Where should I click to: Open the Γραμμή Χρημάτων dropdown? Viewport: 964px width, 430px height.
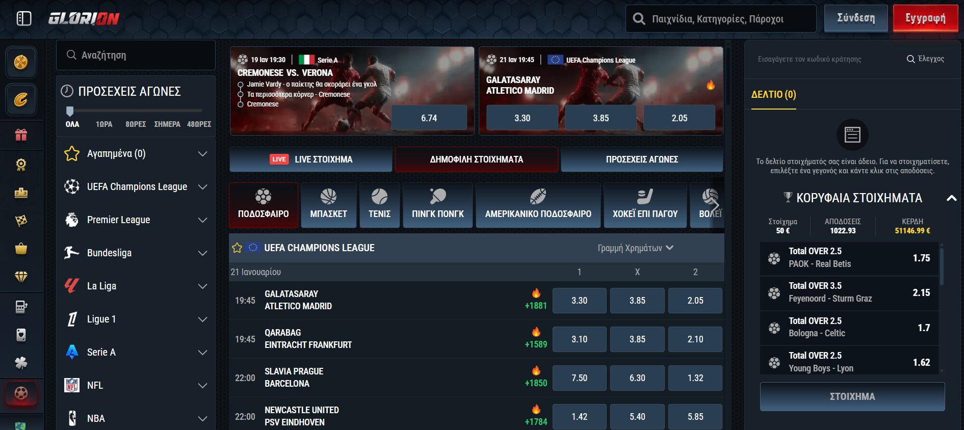tap(635, 248)
